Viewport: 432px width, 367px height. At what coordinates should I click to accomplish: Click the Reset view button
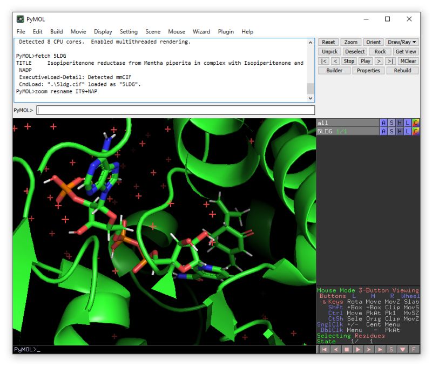pyautogui.click(x=328, y=42)
